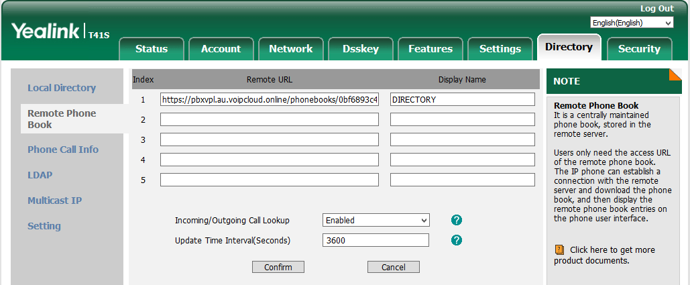Open LDAP in sidebar
690x285 pixels.
click(x=40, y=175)
